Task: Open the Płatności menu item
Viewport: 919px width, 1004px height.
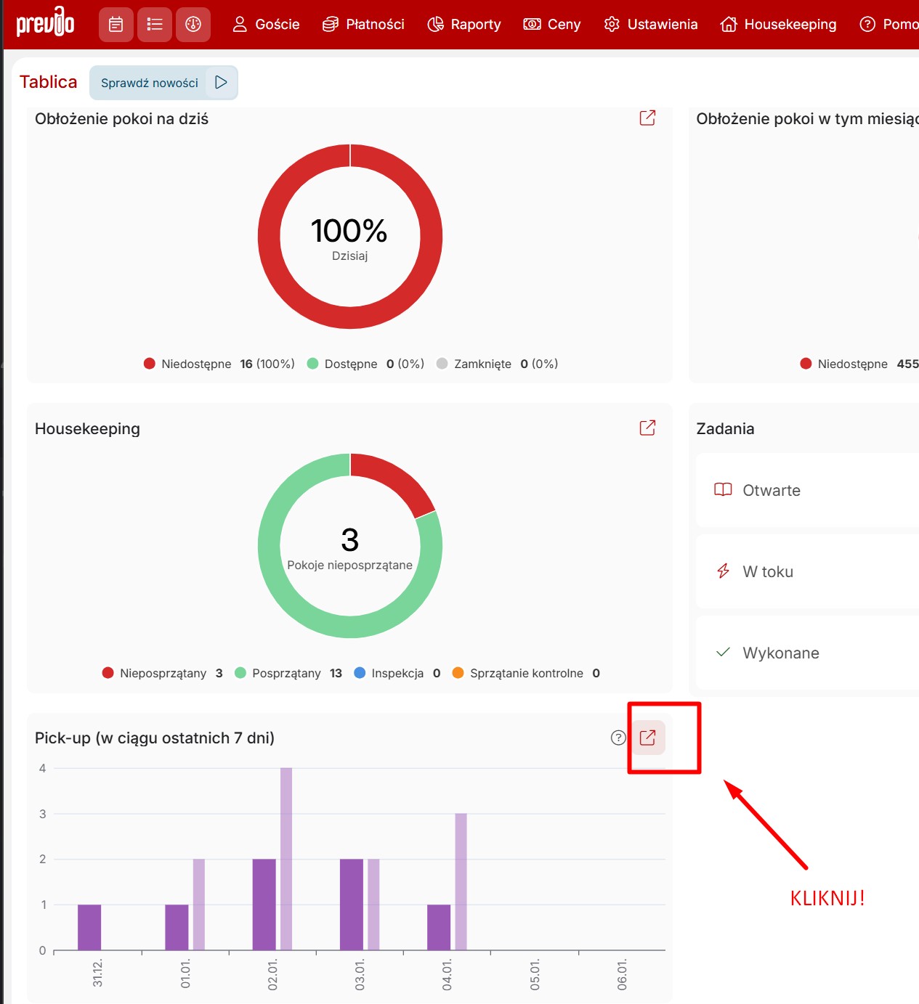Action: pyautogui.click(x=363, y=25)
